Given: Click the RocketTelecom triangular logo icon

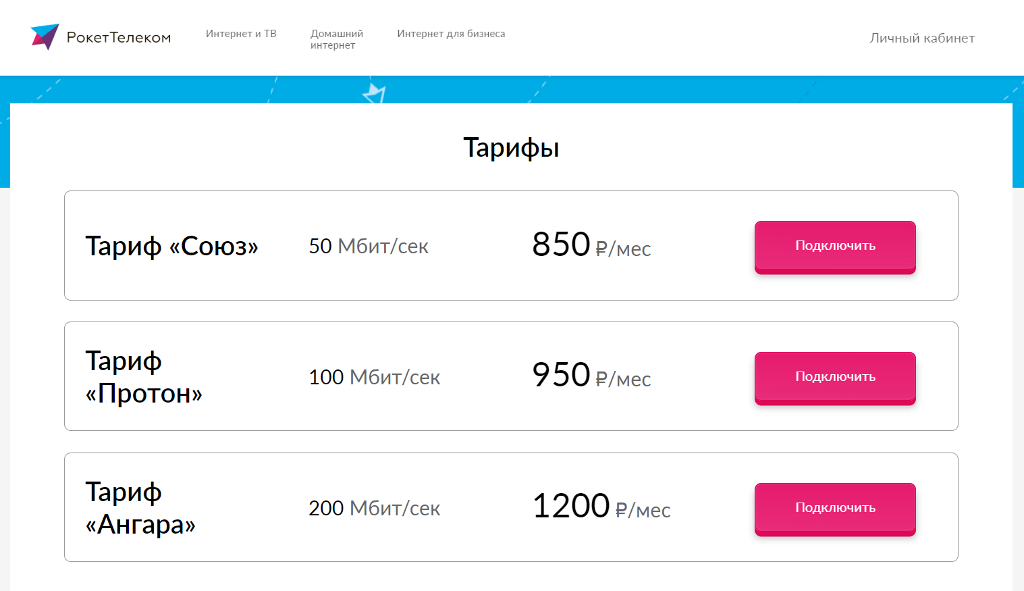Looking at the screenshot, I should point(45,36).
